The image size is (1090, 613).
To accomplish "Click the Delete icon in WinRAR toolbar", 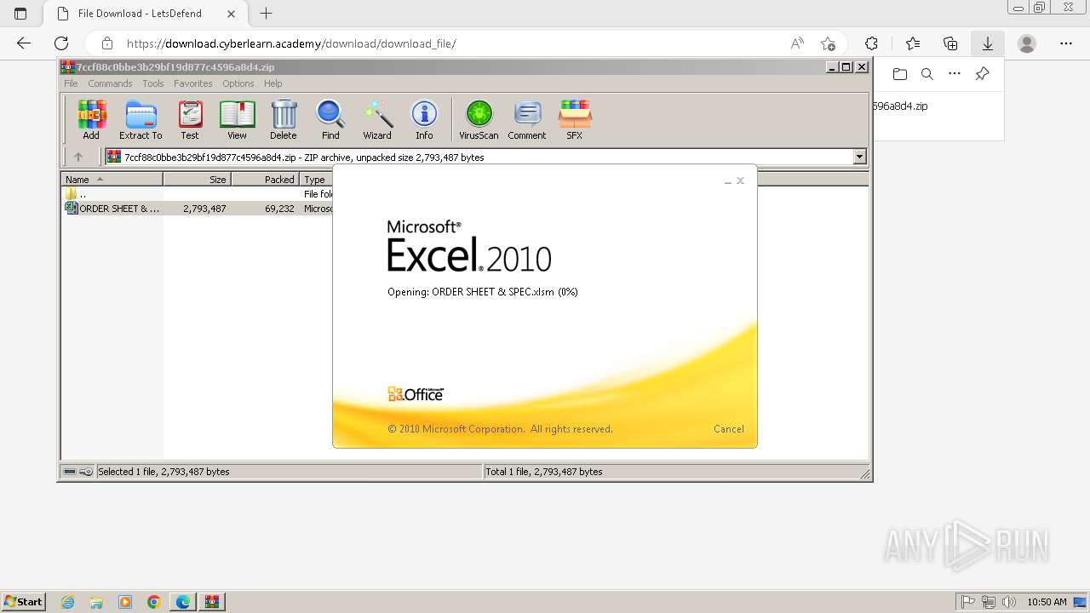I will (x=284, y=119).
